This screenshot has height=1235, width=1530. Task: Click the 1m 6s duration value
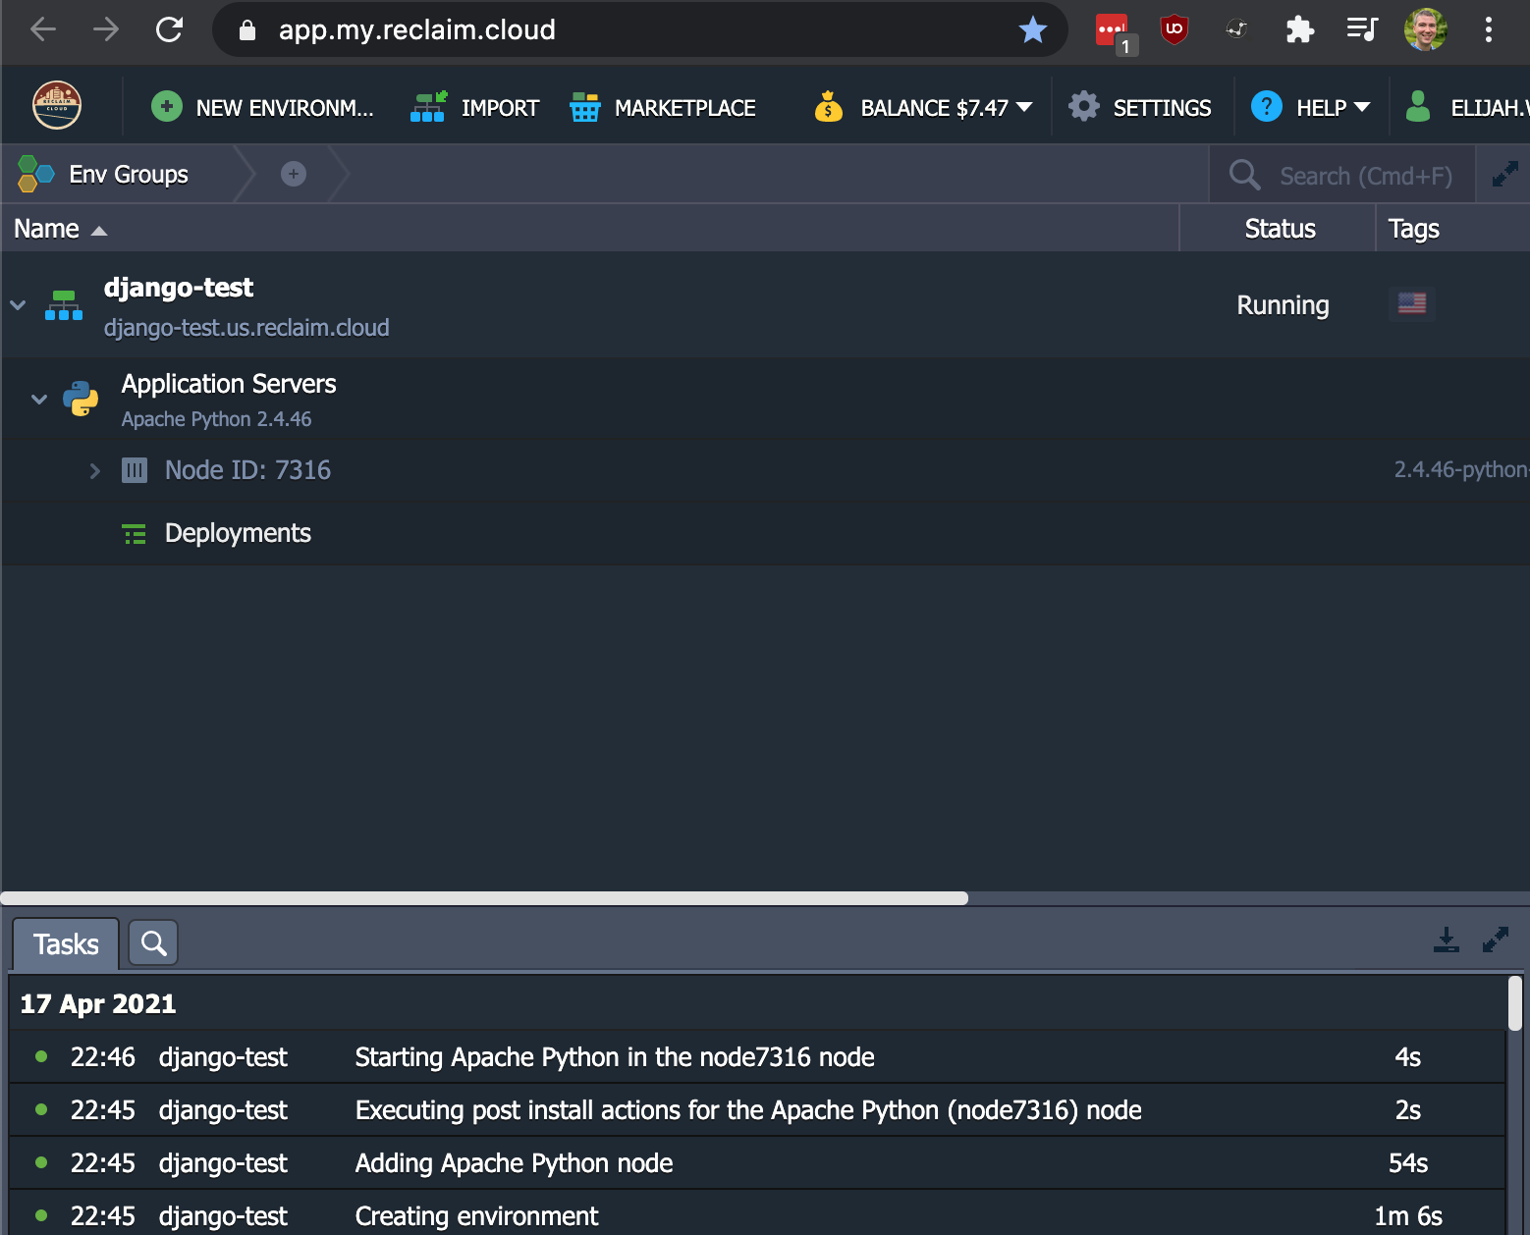tap(1408, 1216)
